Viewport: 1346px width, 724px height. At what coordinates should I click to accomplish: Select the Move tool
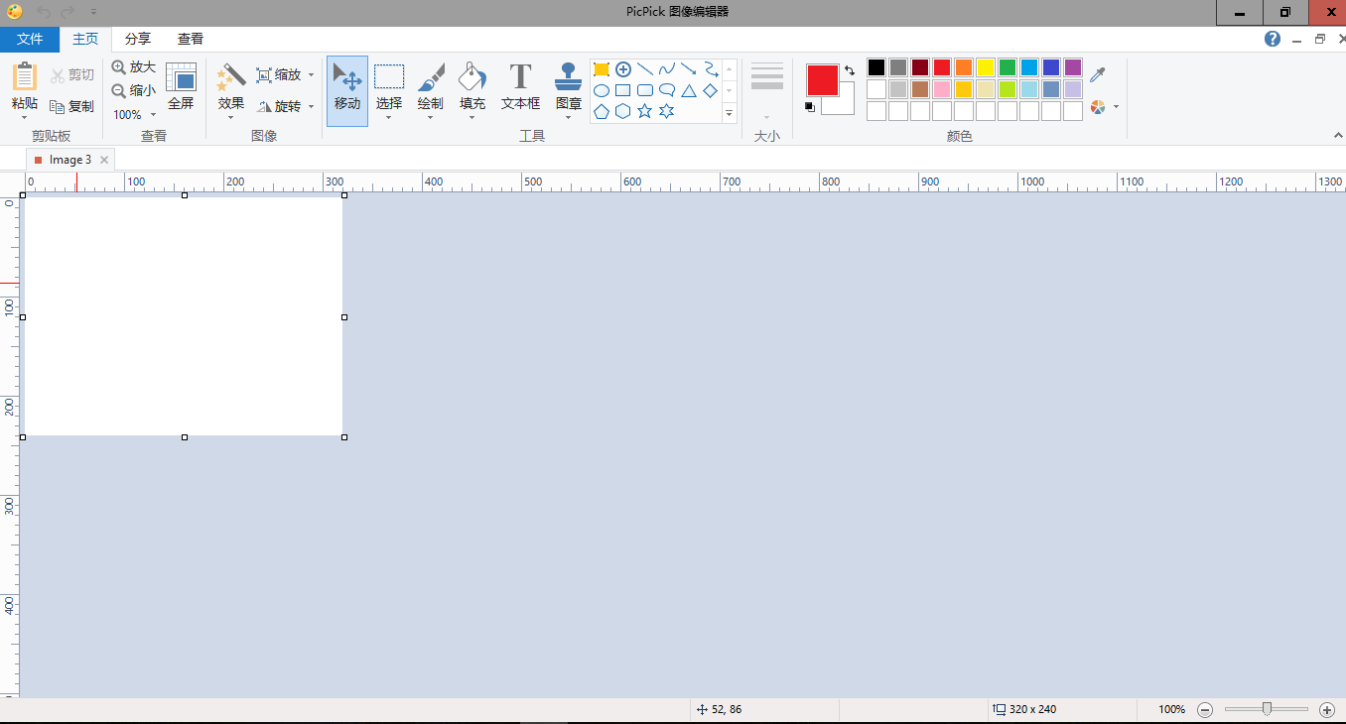pos(347,89)
